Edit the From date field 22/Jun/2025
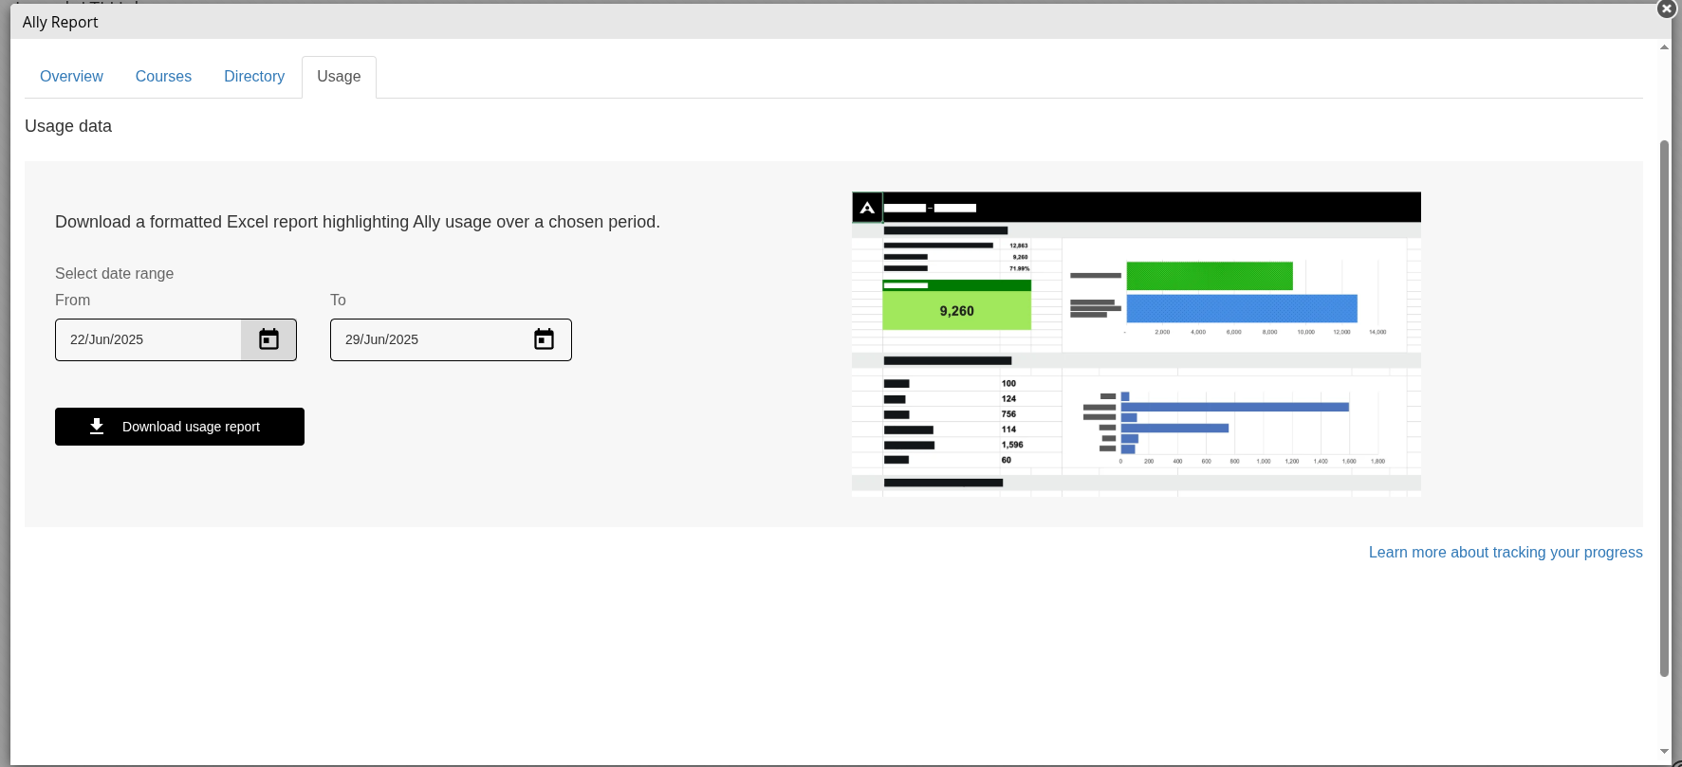Screen dimensions: 1682x767 click(x=148, y=339)
